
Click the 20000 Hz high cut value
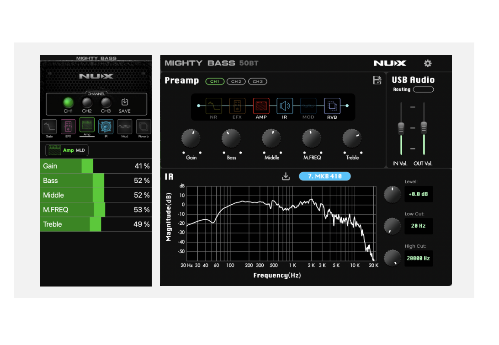tap(419, 259)
